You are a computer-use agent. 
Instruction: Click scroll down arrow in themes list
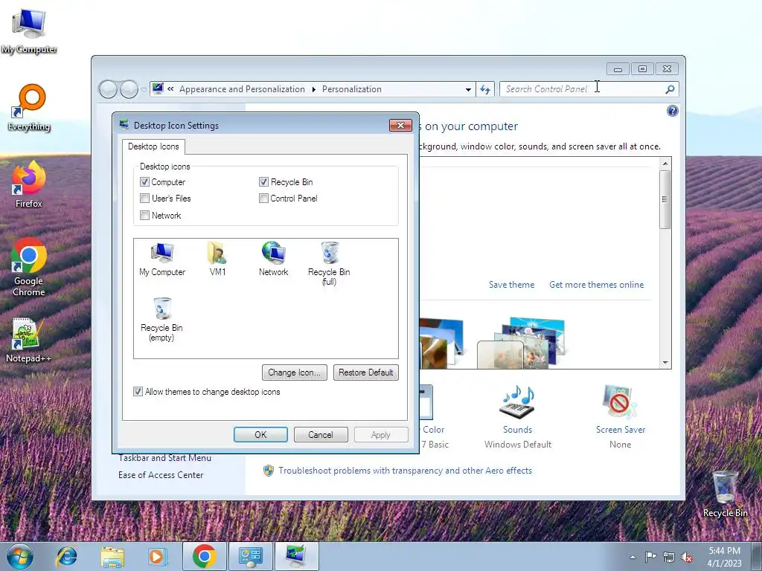pos(665,363)
